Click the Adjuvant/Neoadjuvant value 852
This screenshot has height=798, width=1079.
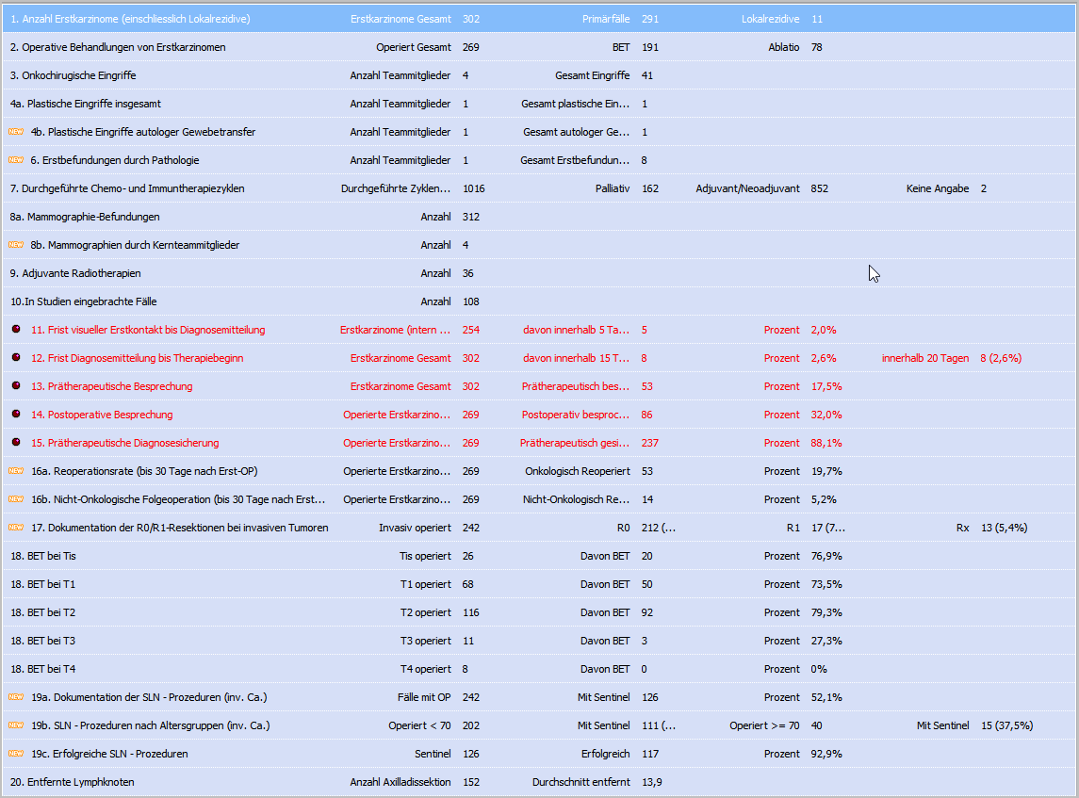click(x=819, y=187)
